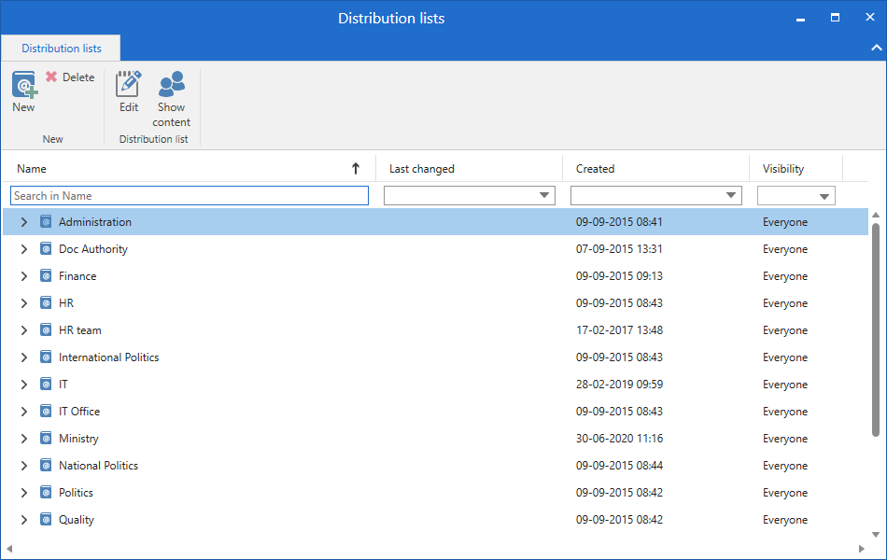This screenshot has height=560, width=887.
Task: Expand the Administration row
Action: pyautogui.click(x=23, y=222)
